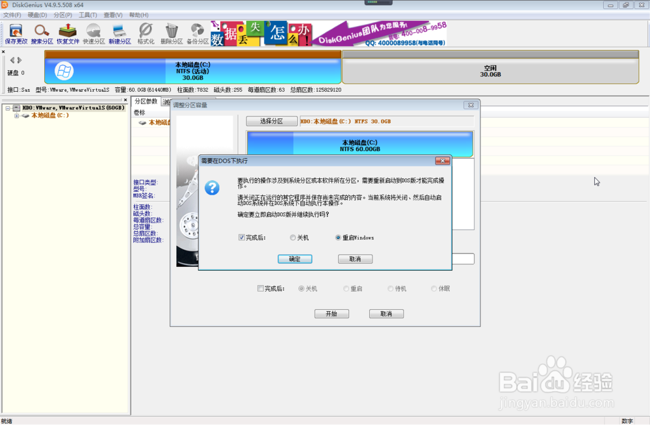Click 本地磁盘(C:) NTFS 60.00GB bar in dialog
The height and width of the screenshot is (425, 650).
360,144
